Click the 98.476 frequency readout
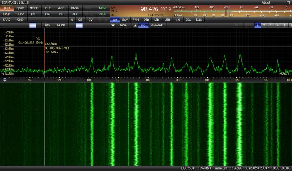The height and width of the screenshot is (171, 292). pyautogui.click(x=149, y=9)
